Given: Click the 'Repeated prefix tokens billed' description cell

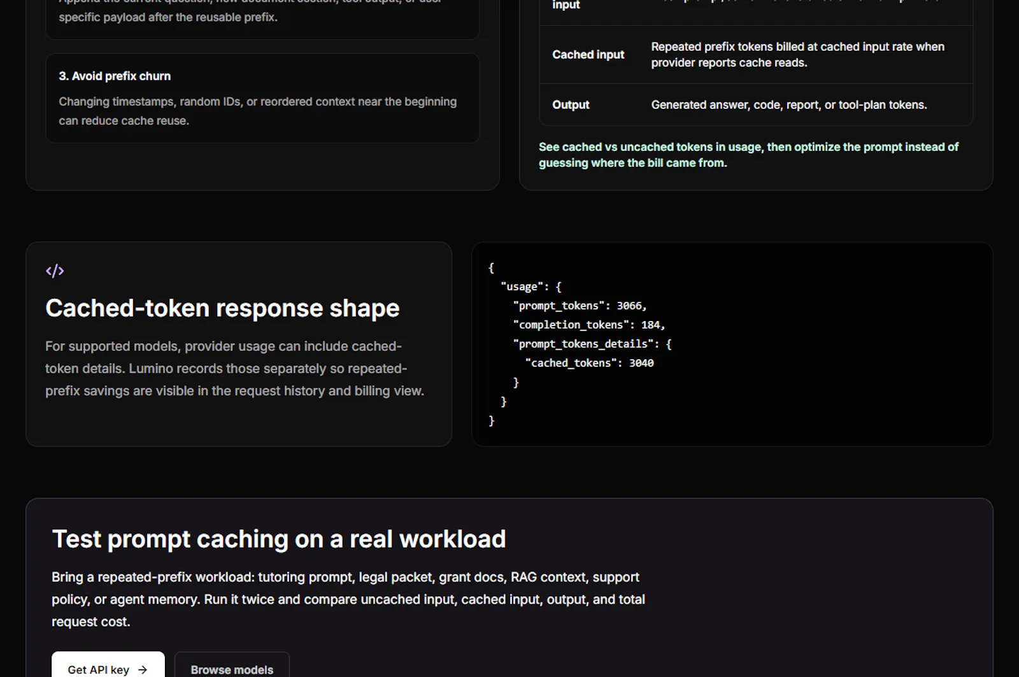Looking at the screenshot, I should click(797, 55).
